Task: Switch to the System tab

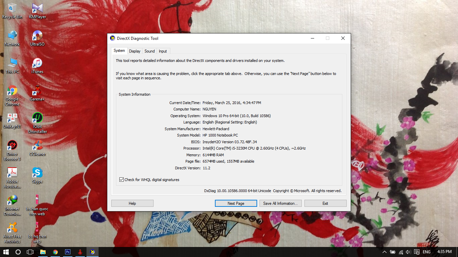Action: pyautogui.click(x=119, y=51)
